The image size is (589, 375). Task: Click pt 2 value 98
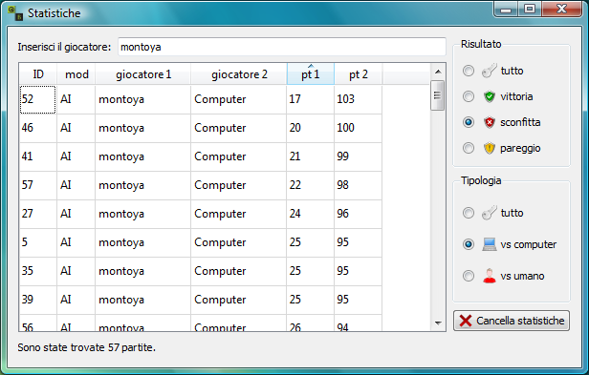pyautogui.click(x=358, y=185)
